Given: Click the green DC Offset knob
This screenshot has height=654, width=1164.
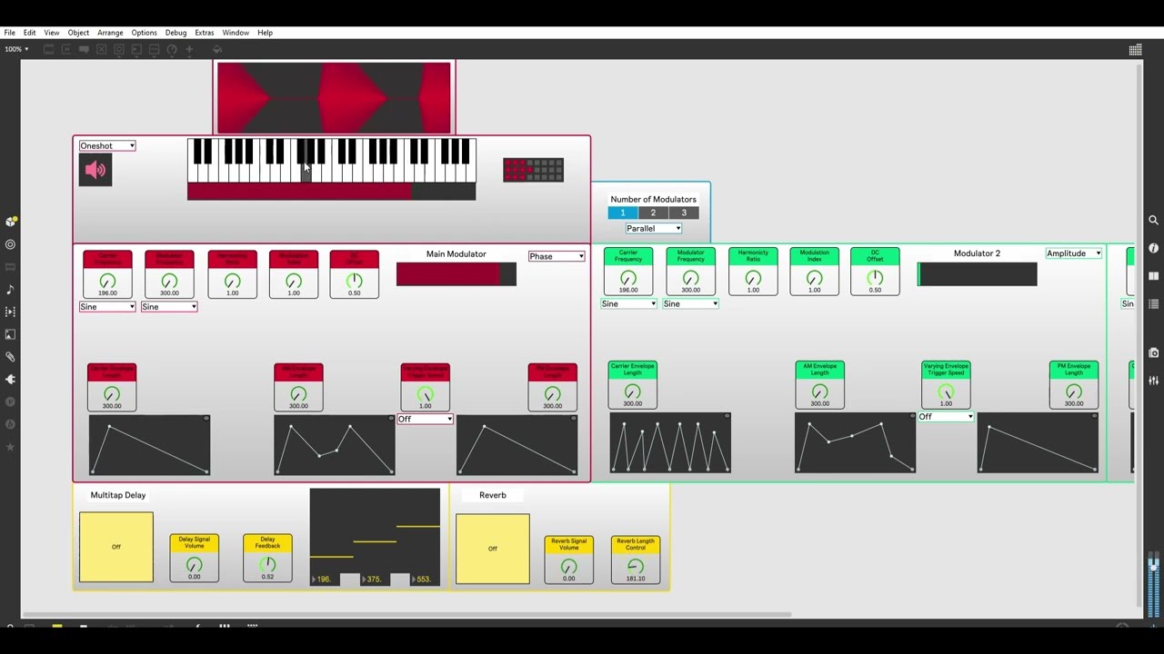Looking at the screenshot, I should point(875,278).
